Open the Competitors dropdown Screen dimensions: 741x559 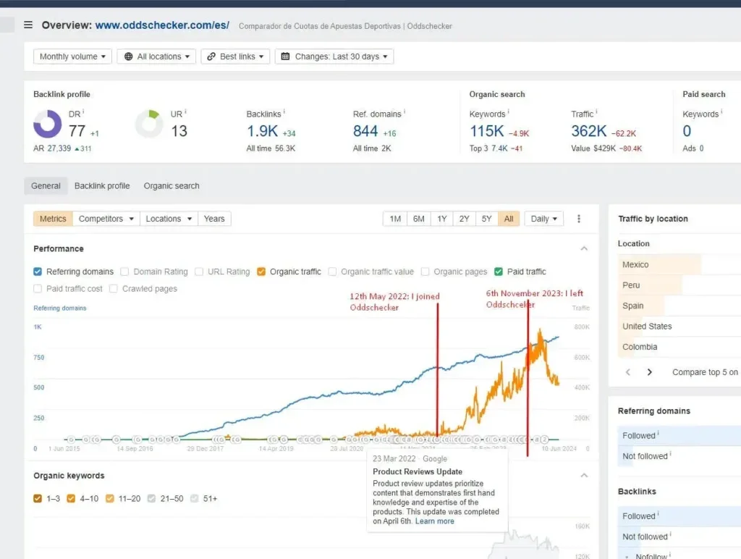106,219
